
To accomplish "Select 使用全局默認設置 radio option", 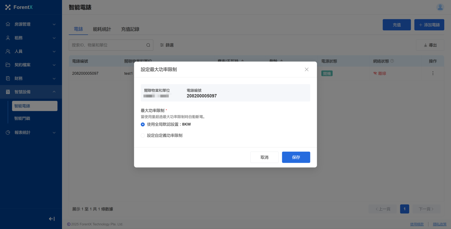I will pyautogui.click(x=143, y=124).
